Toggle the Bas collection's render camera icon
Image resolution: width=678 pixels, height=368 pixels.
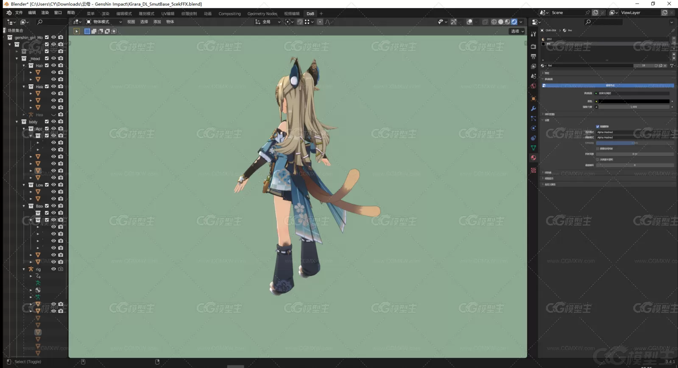[61, 206]
